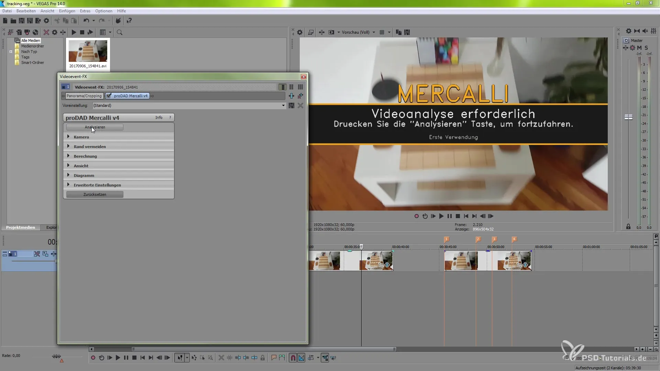Click the timeline record button
The height and width of the screenshot is (371, 660).
(x=93, y=358)
